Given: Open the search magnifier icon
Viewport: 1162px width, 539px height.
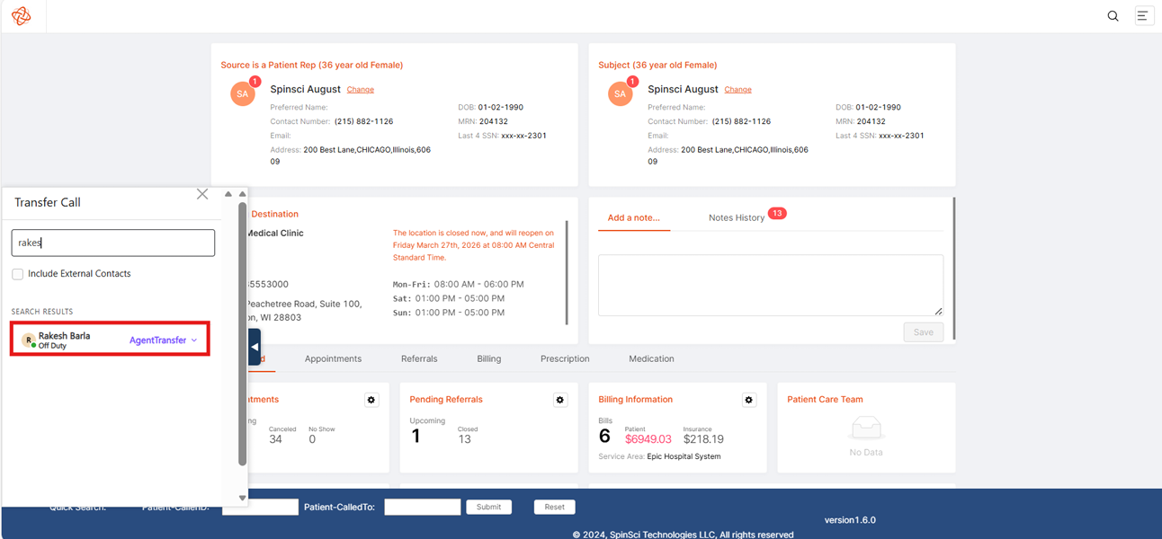Looking at the screenshot, I should pos(1113,16).
